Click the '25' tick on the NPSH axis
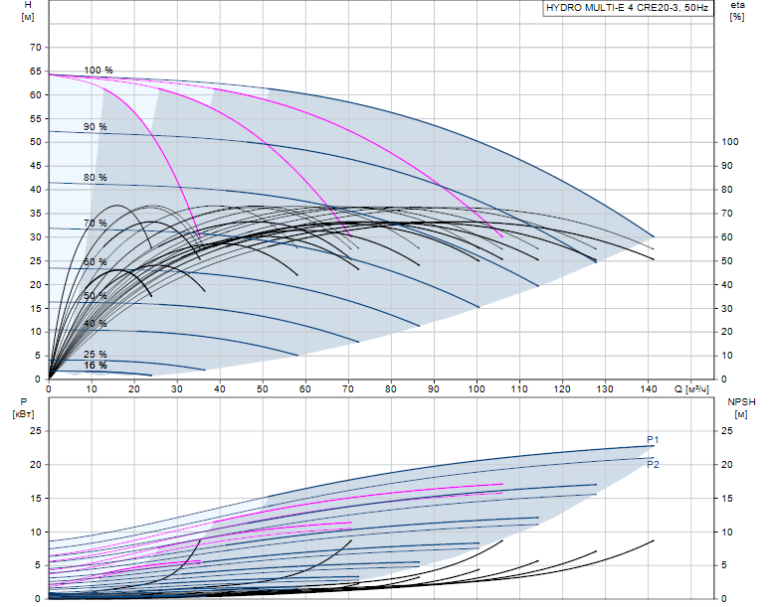The image size is (770, 607). (x=727, y=431)
